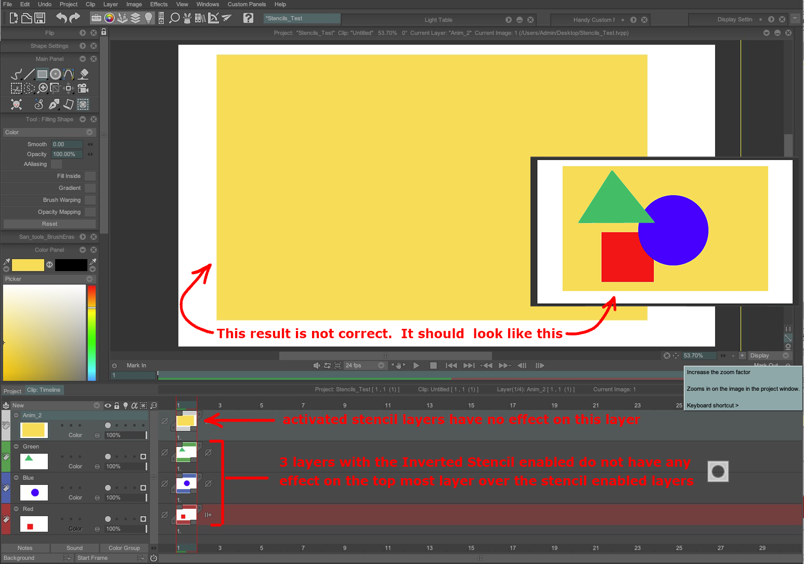The image size is (804, 564).
Task: Toggle the Brush Warping checkbox
Action: [90, 200]
